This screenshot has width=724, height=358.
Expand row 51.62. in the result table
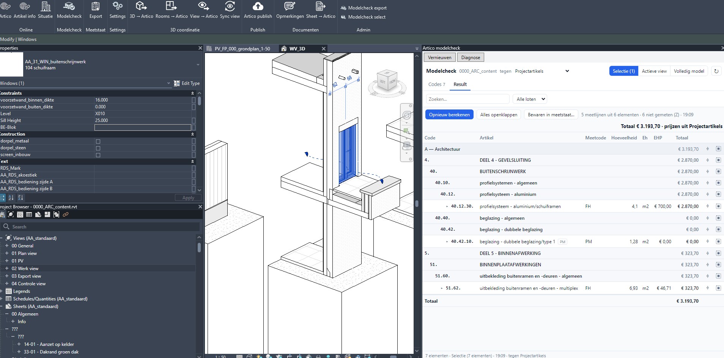(442, 288)
